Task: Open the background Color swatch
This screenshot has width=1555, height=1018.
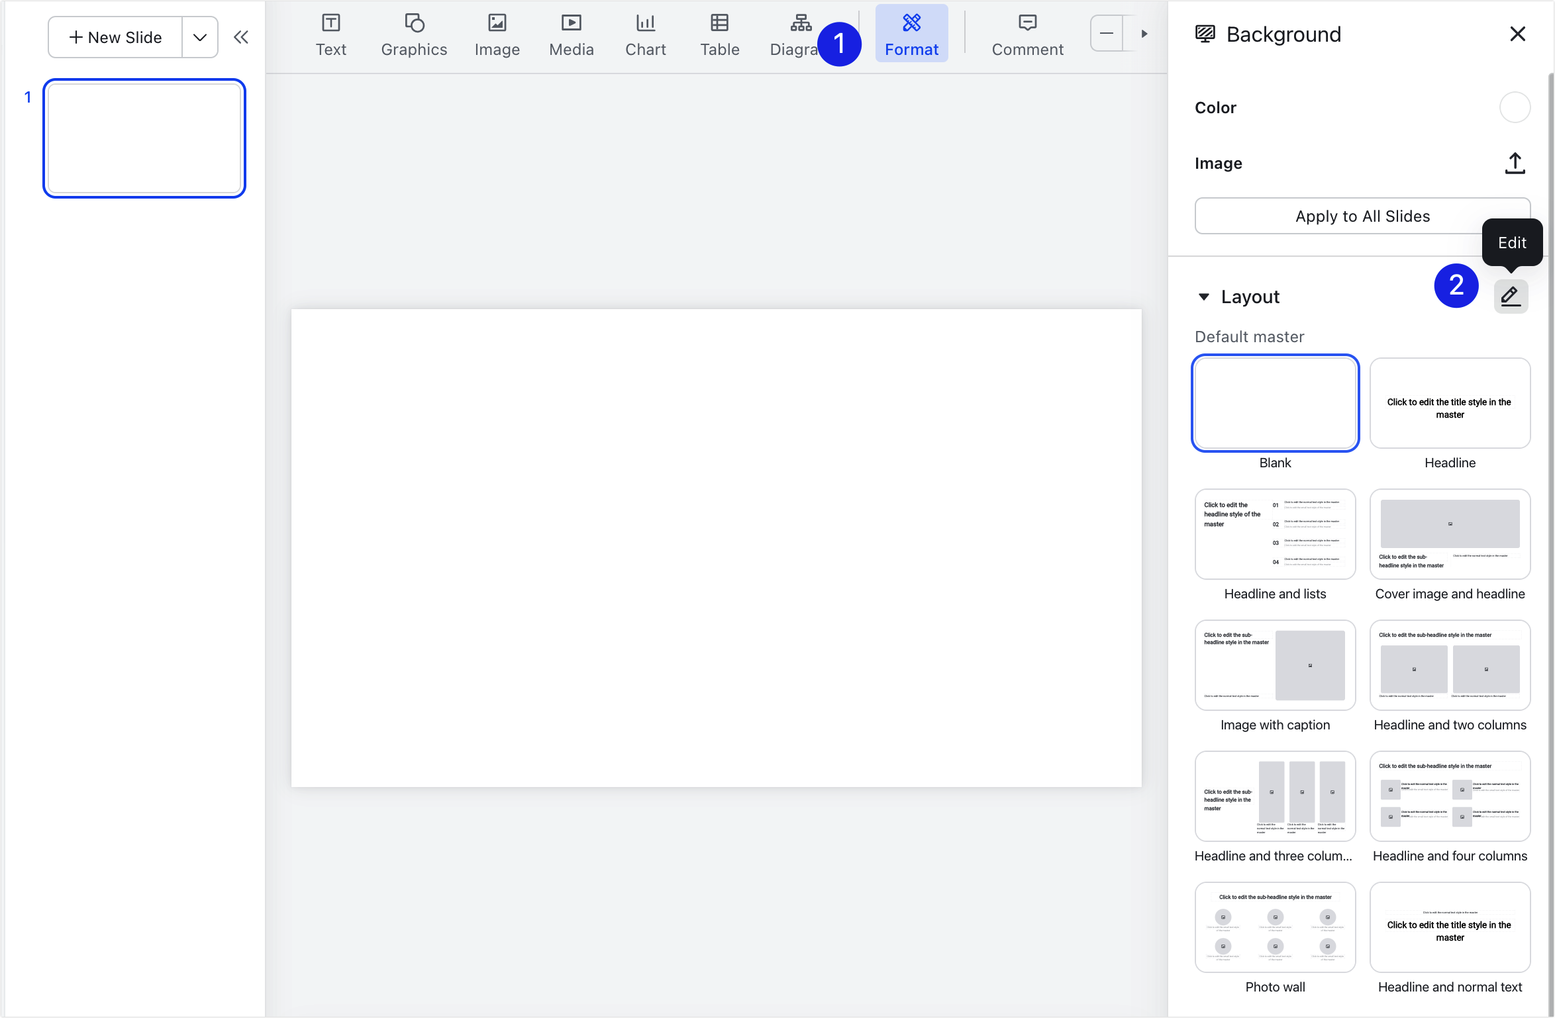Action: 1515,107
